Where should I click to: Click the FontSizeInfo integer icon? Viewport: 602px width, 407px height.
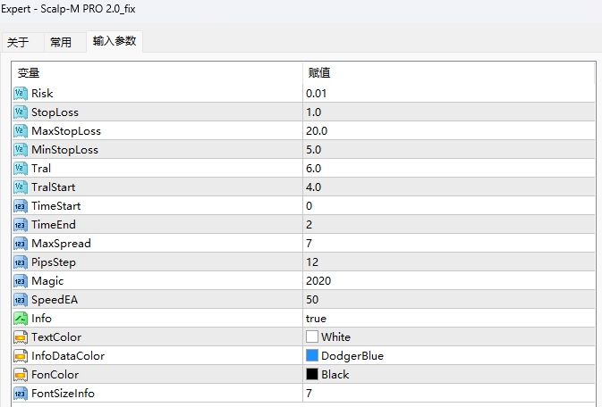click(21, 394)
